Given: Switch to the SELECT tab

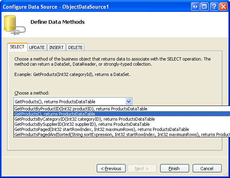Looking at the screenshot, I should 17,47.
